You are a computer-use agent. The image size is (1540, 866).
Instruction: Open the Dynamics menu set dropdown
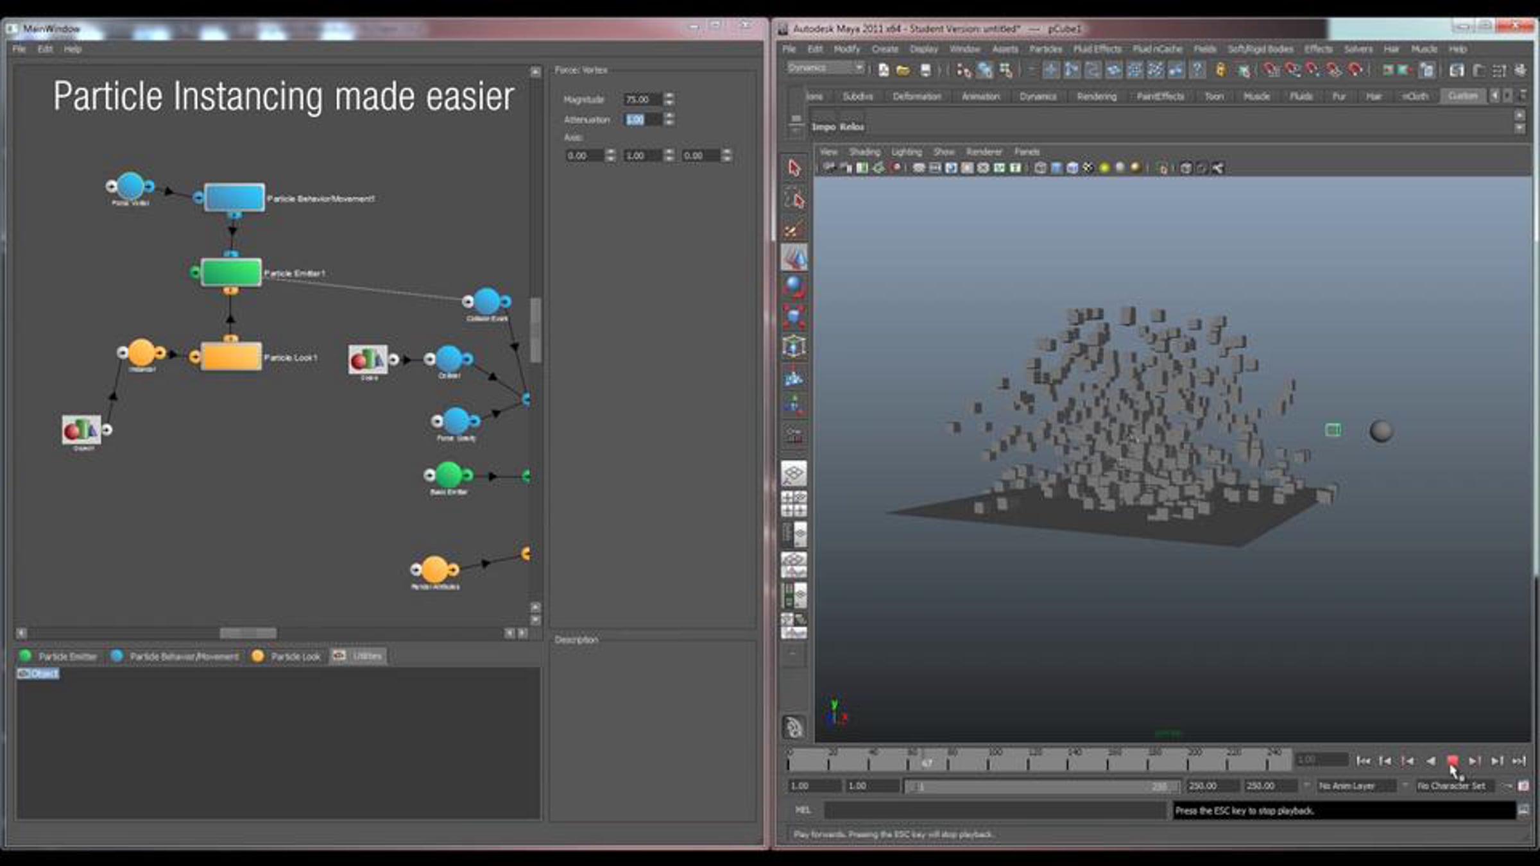pyautogui.click(x=826, y=68)
